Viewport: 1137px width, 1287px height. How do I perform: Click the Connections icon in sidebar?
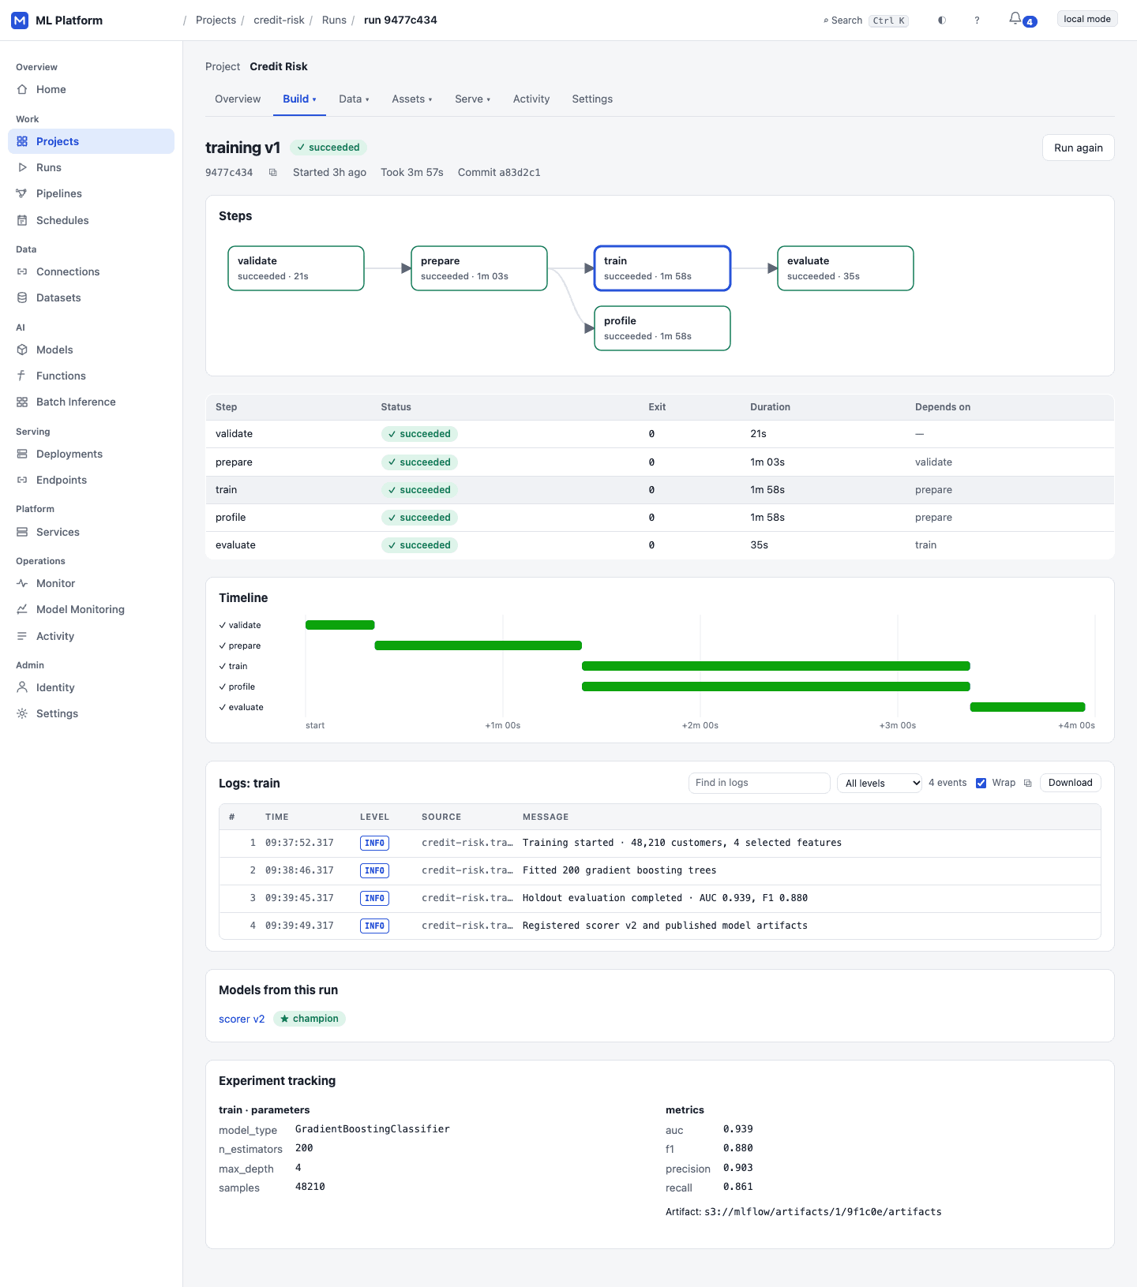[x=22, y=271]
